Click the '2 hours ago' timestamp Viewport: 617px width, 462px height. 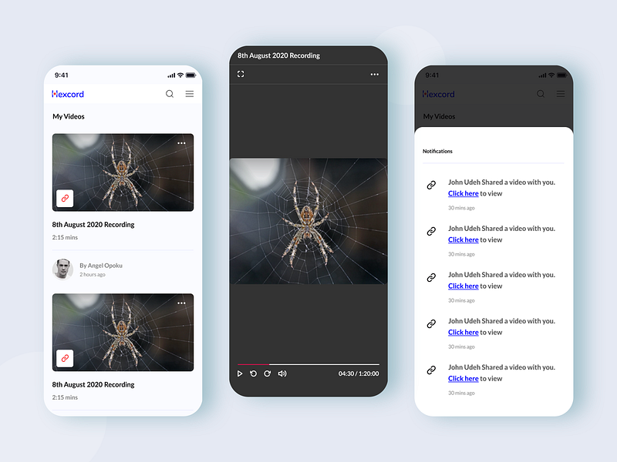coord(93,275)
